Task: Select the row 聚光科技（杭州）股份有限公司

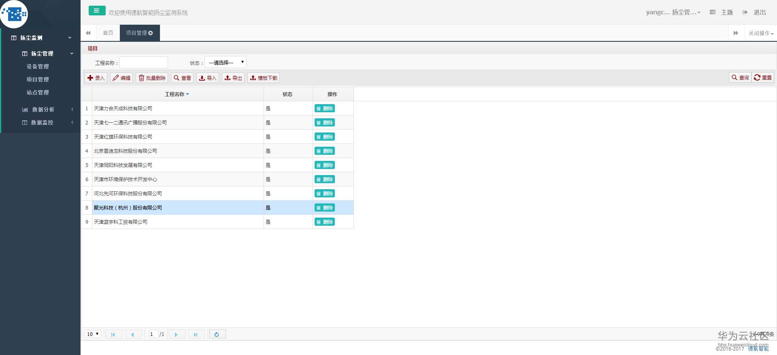Action: point(218,208)
